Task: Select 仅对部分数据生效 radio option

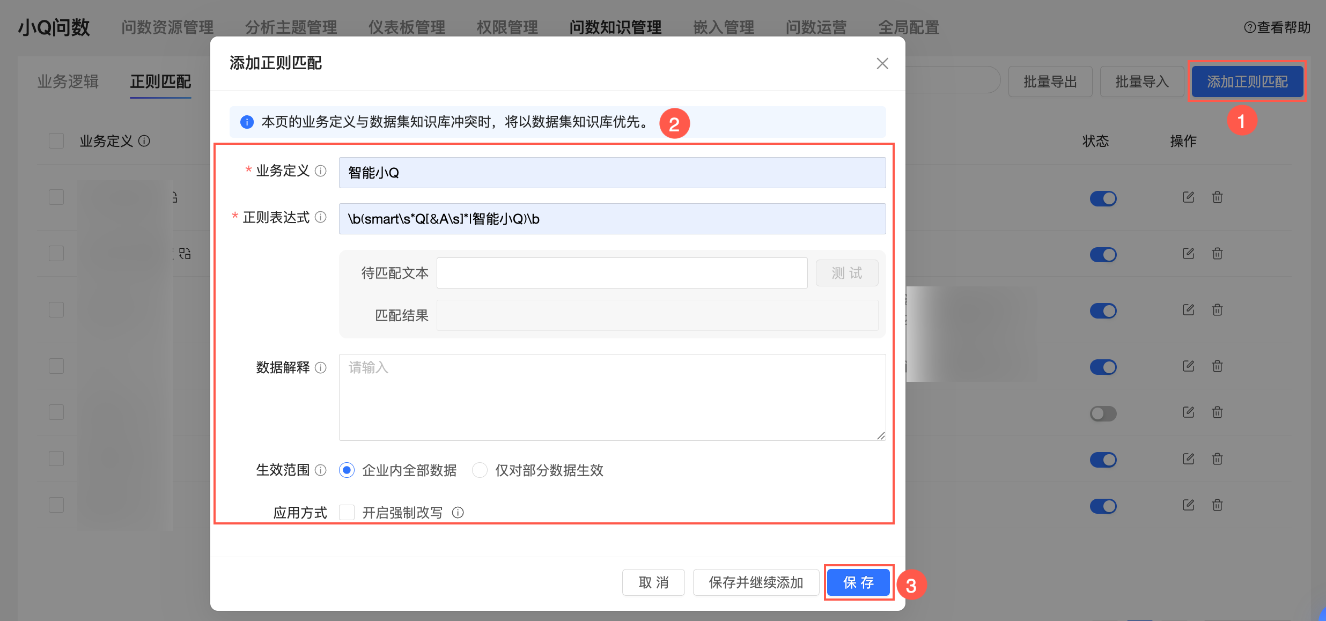Action: tap(480, 470)
